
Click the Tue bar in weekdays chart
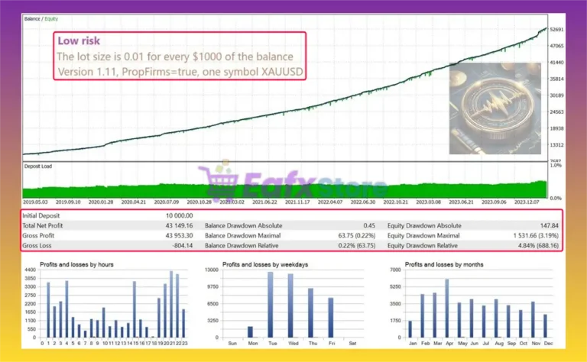pyautogui.click(x=271, y=305)
